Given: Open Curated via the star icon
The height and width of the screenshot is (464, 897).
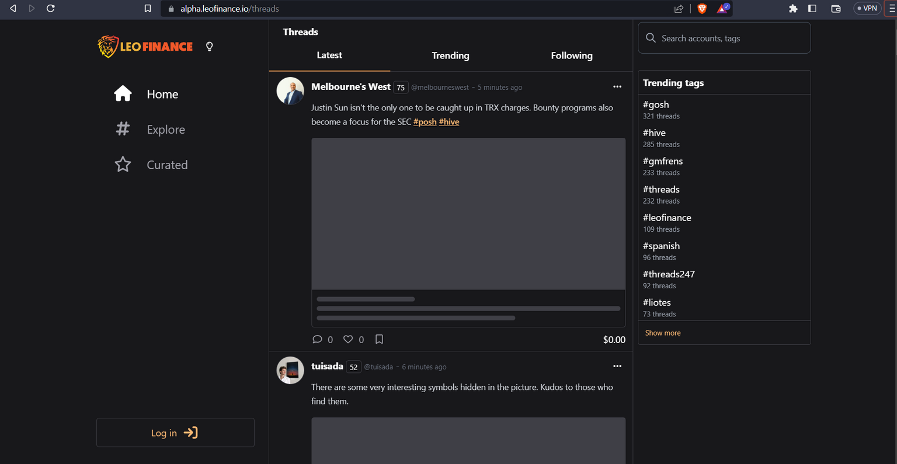Looking at the screenshot, I should pos(123,165).
